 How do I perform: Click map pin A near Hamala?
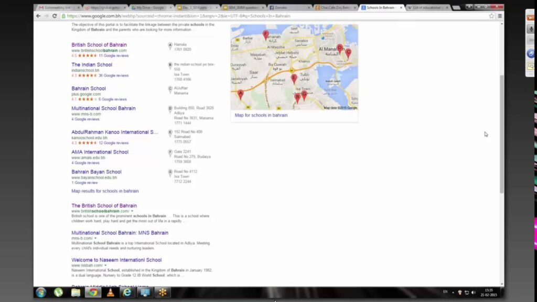[x=240, y=94]
